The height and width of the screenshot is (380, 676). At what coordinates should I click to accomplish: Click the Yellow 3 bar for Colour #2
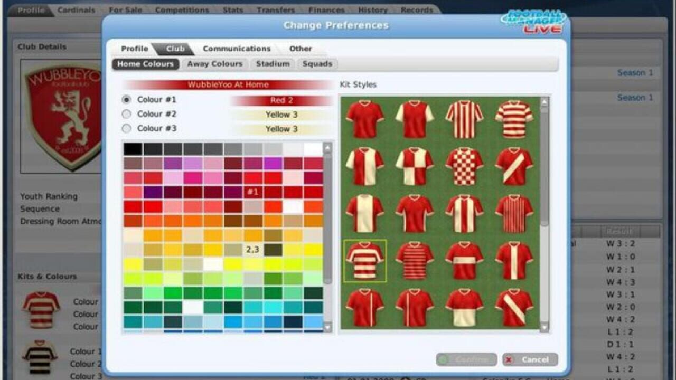pos(281,115)
